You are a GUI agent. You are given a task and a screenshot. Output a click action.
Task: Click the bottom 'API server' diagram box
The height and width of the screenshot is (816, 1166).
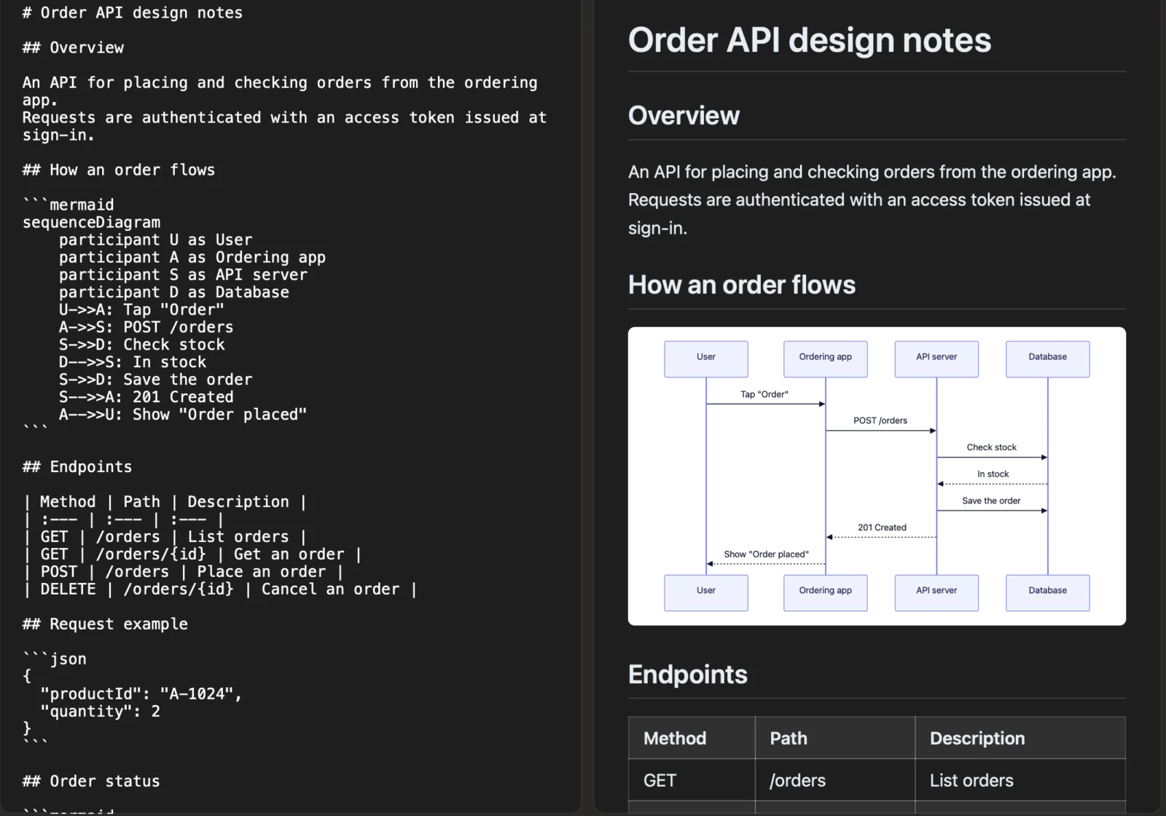coord(936,593)
